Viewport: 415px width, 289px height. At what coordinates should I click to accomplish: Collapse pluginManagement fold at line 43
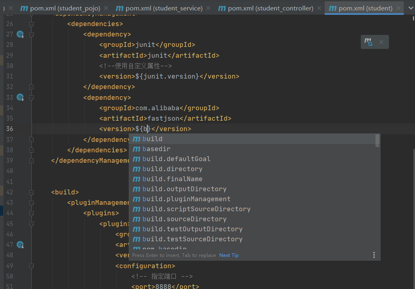point(31,203)
